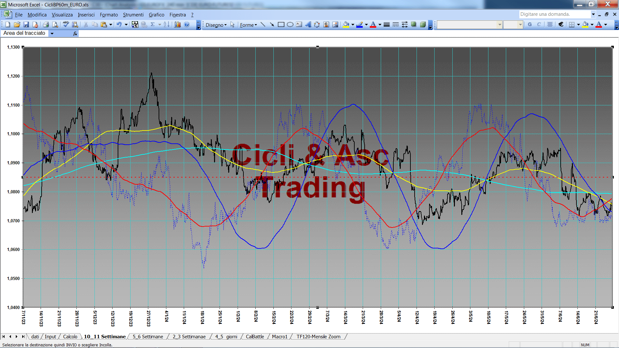Image resolution: width=619 pixels, height=348 pixels.
Task: Switch to the TF120-Mensile Zoom tab
Action: (319, 337)
